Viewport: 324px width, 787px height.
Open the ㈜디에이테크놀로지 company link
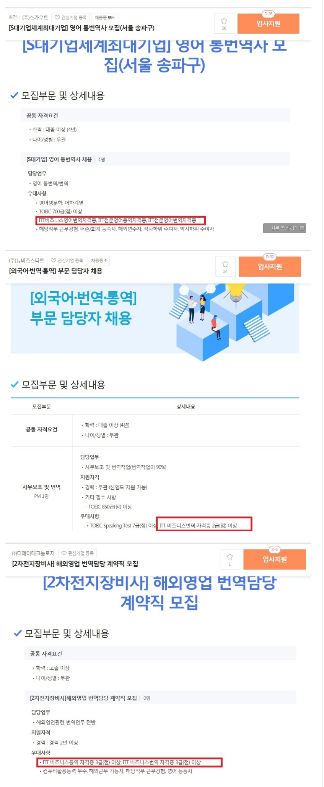(33, 553)
